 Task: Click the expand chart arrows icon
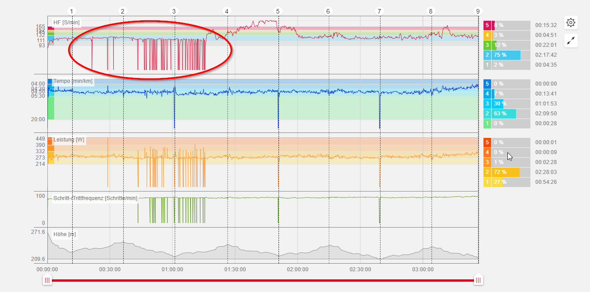(x=571, y=41)
